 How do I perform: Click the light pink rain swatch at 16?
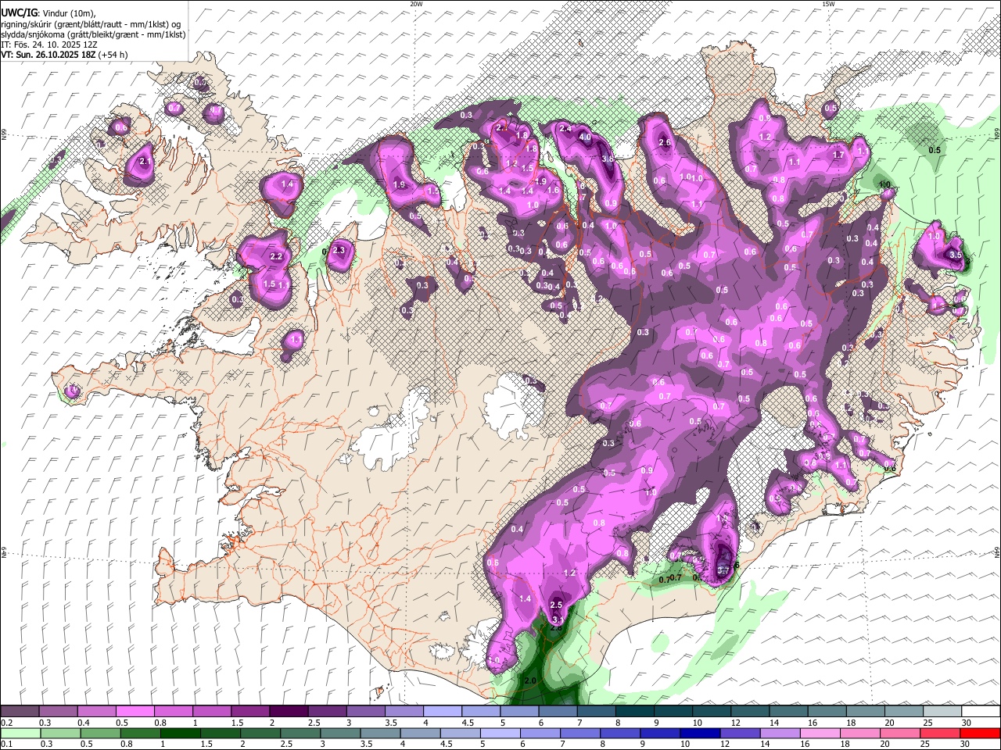coord(820,733)
